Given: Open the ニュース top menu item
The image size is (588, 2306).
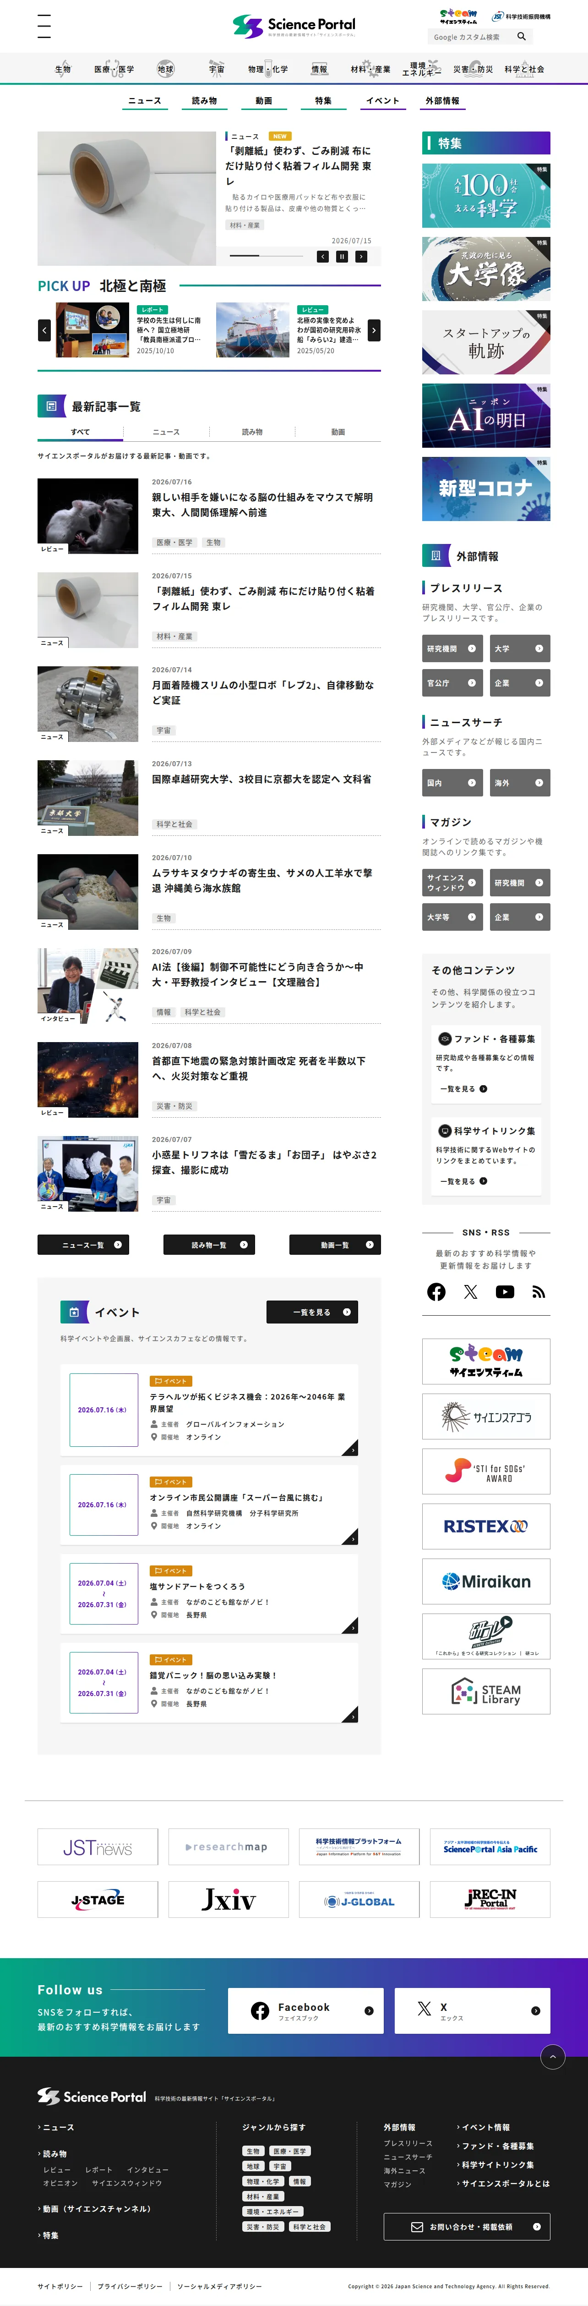Looking at the screenshot, I should pyautogui.click(x=145, y=101).
